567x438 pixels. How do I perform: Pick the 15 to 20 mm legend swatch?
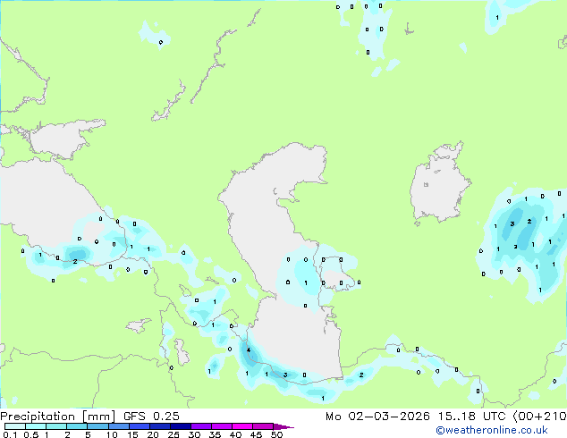pos(140,426)
